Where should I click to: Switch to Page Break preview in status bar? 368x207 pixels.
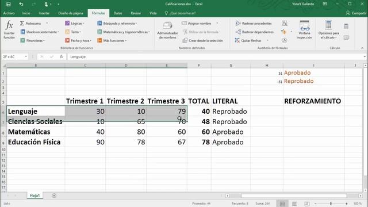point(306,204)
